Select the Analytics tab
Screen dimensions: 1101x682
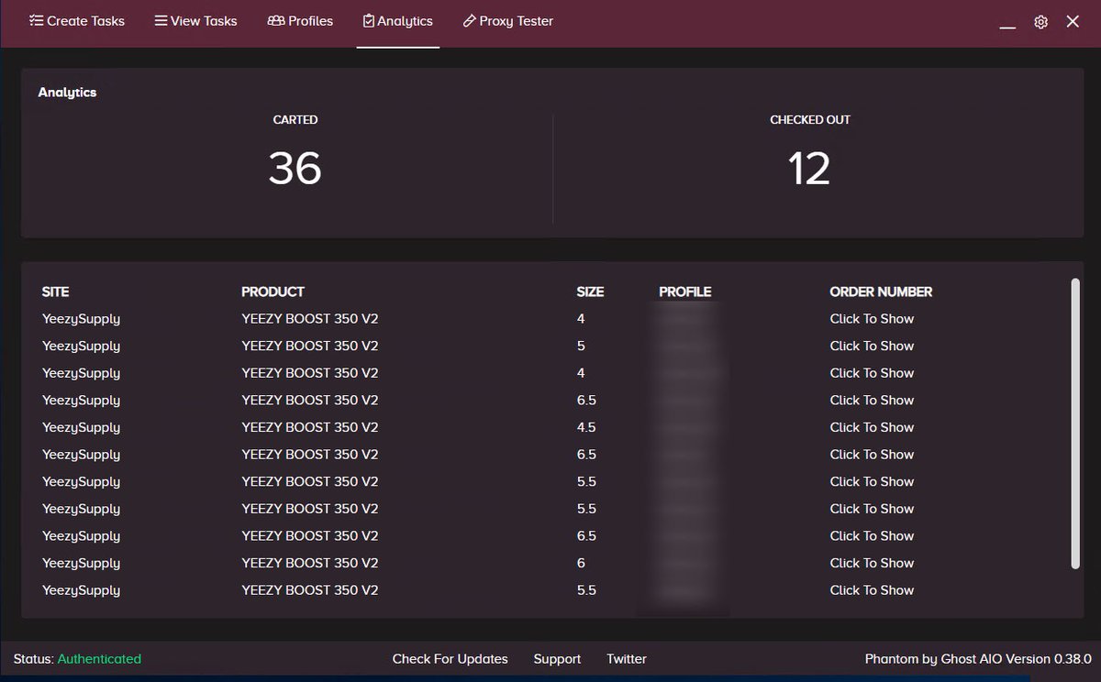pyautogui.click(x=398, y=20)
